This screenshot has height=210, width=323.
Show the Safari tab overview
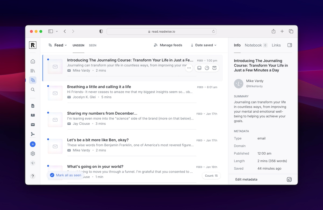(x=291, y=31)
